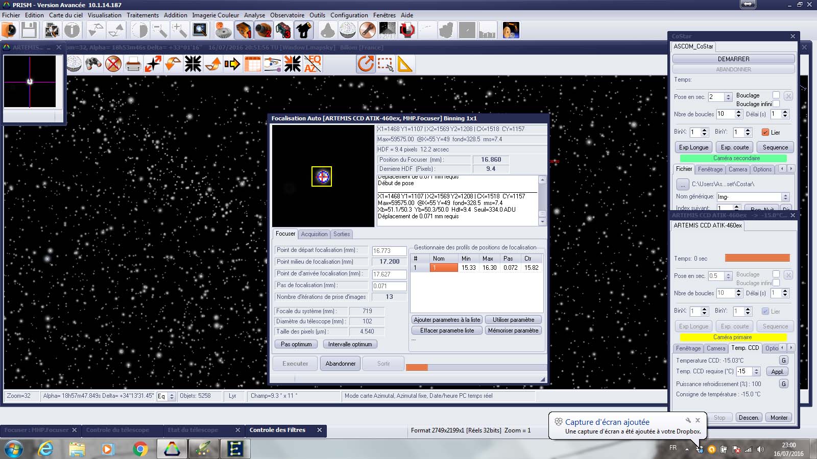Switch to the Acquisition tab
Image resolution: width=817 pixels, height=459 pixels.
[314, 234]
